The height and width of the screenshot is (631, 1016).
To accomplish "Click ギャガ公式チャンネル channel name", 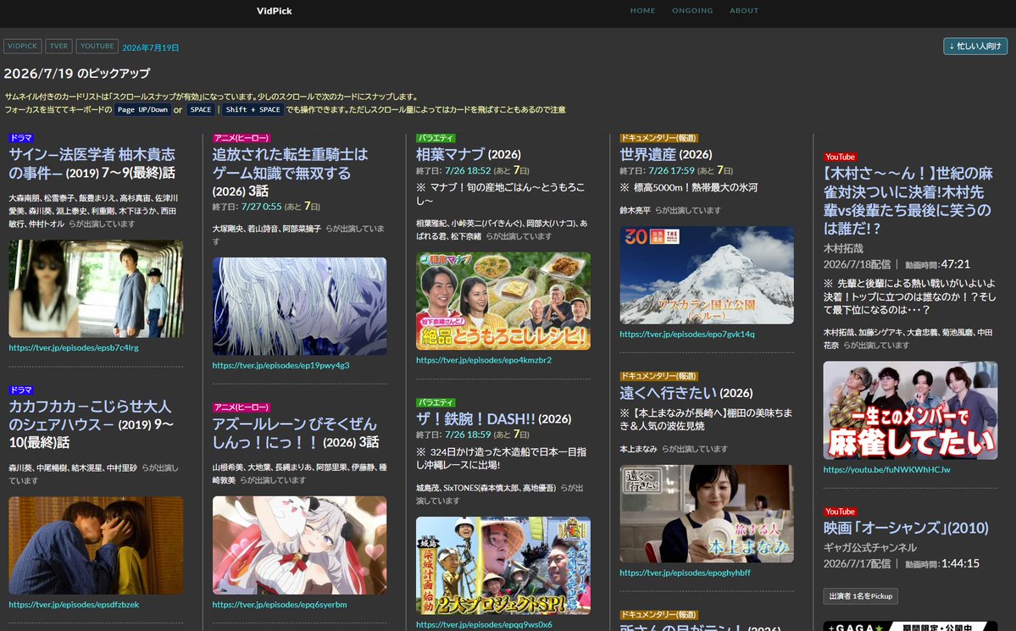I will (x=869, y=547).
